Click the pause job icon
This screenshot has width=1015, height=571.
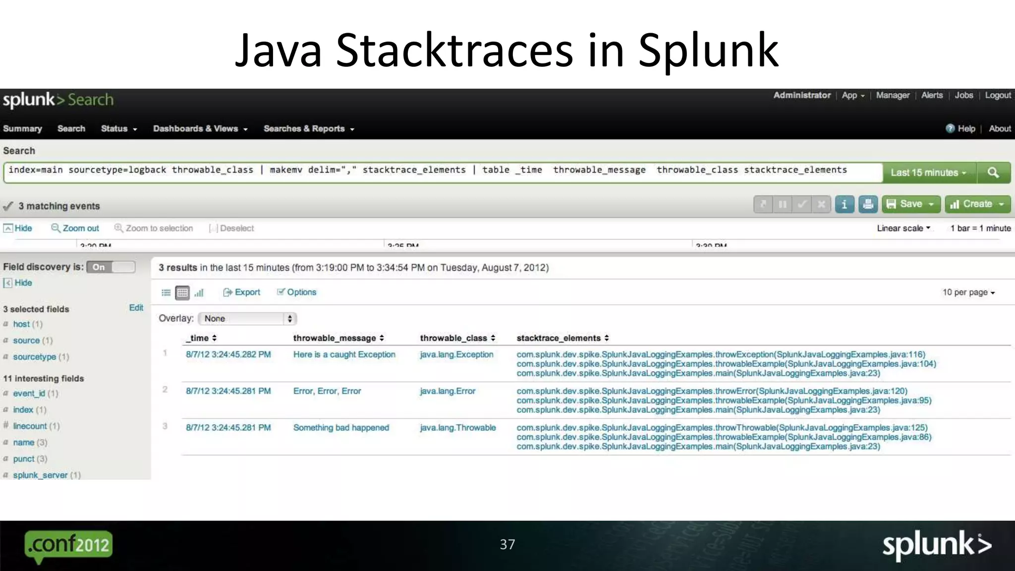783,204
